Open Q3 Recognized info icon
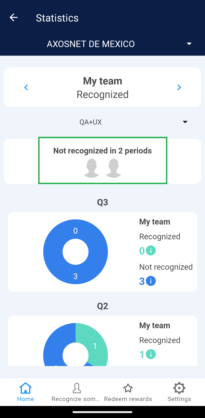205x418 pixels. (151, 251)
